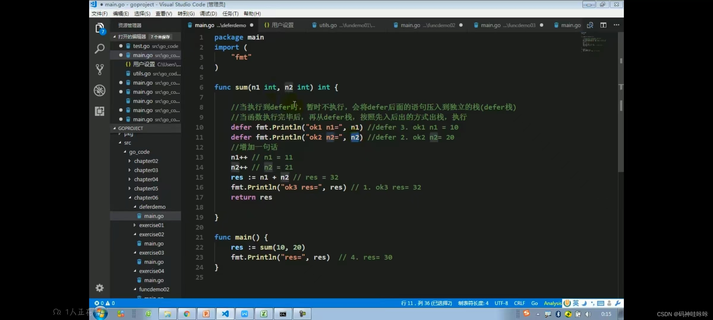Open the editor More Actions ellipsis
The width and height of the screenshot is (713, 320).
click(616, 25)
